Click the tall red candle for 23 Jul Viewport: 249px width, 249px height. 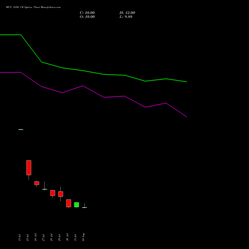pos(29,168)
